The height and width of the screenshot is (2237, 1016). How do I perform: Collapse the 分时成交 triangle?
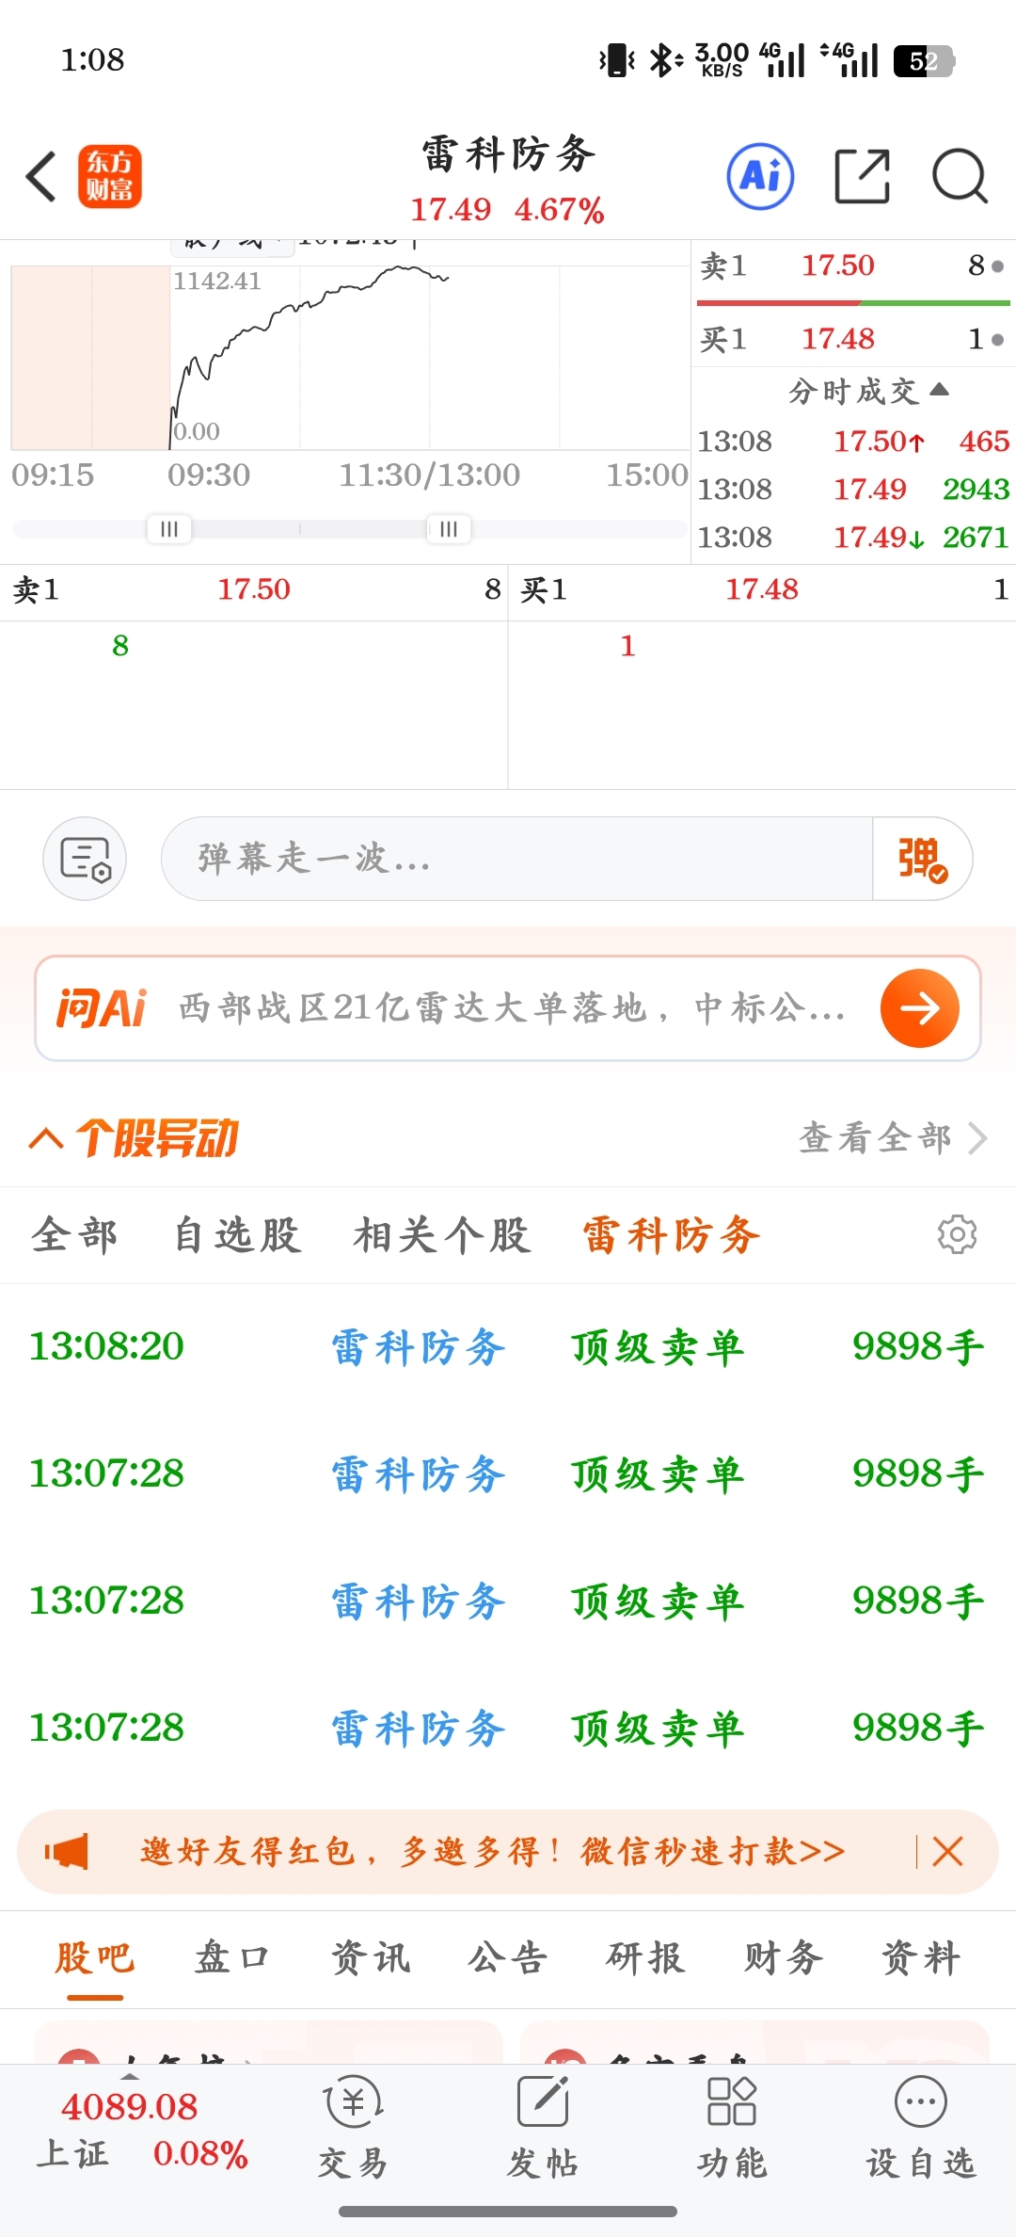pyautogui.click(x=939, y=390)
